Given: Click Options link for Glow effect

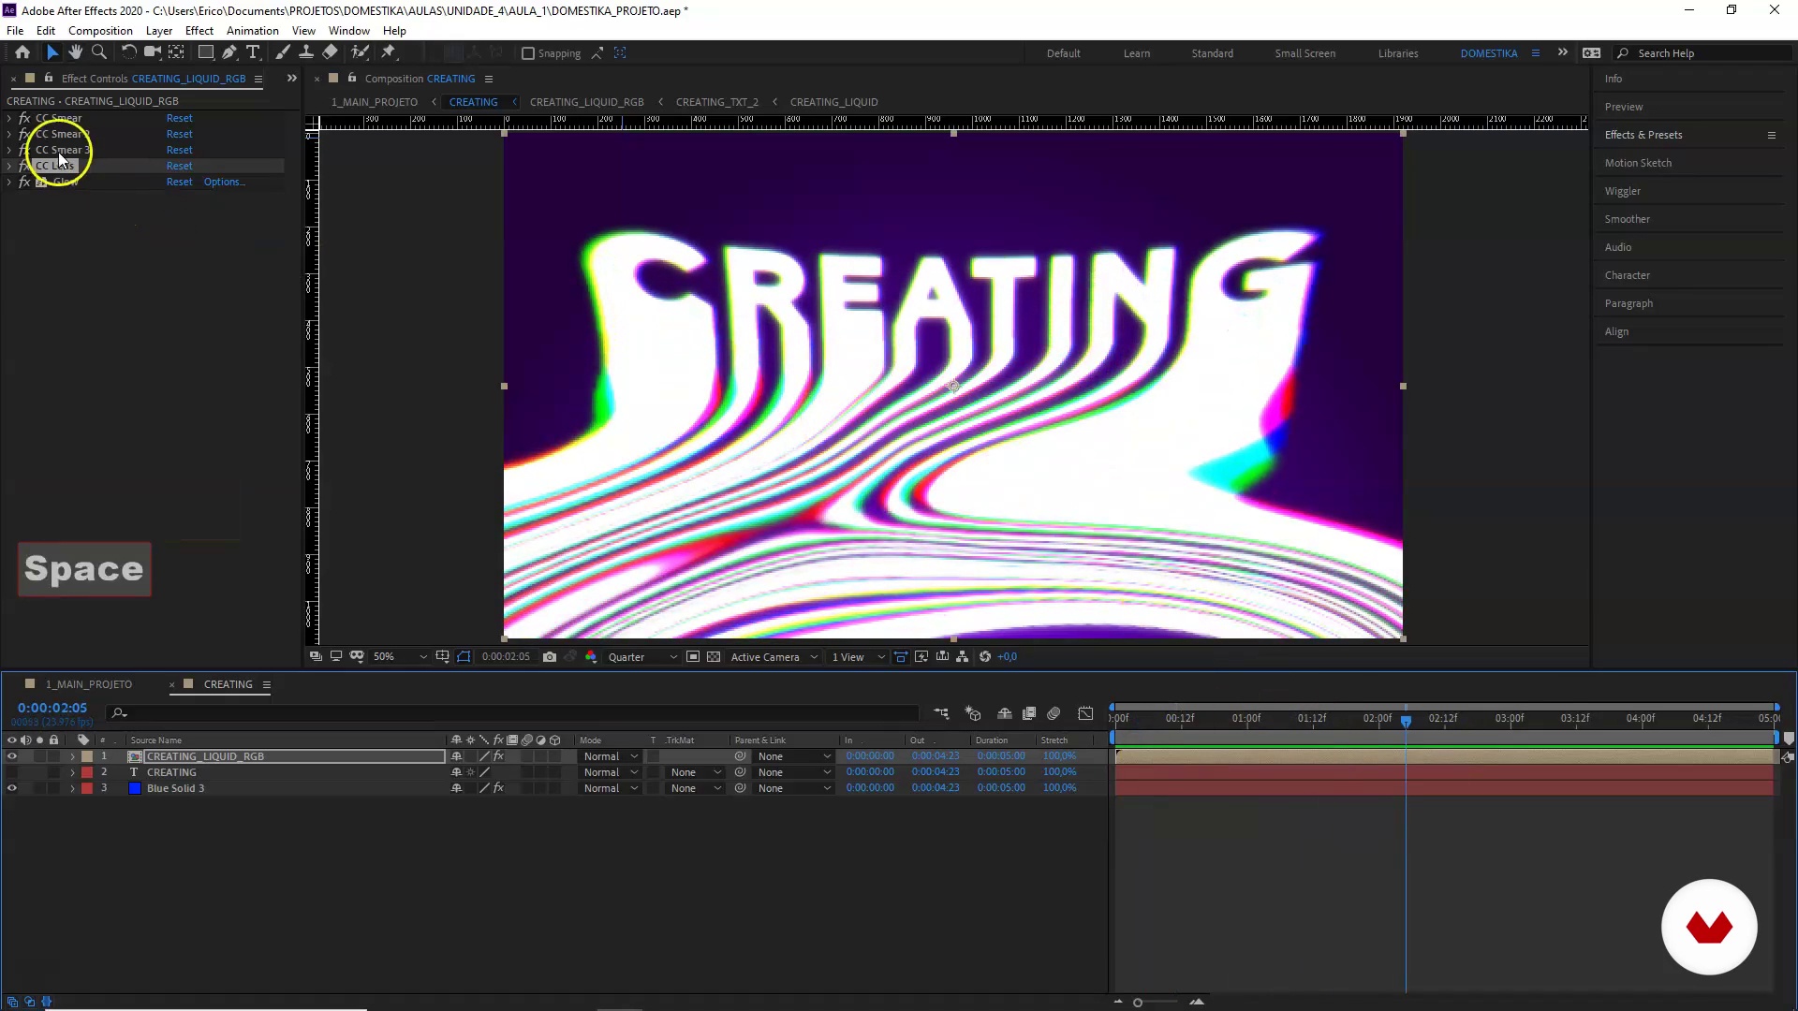Looking at the screenshot, I should (224, 183).
